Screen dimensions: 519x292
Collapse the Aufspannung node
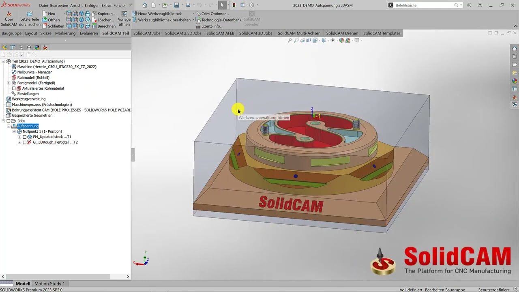[x=9, y=126]
